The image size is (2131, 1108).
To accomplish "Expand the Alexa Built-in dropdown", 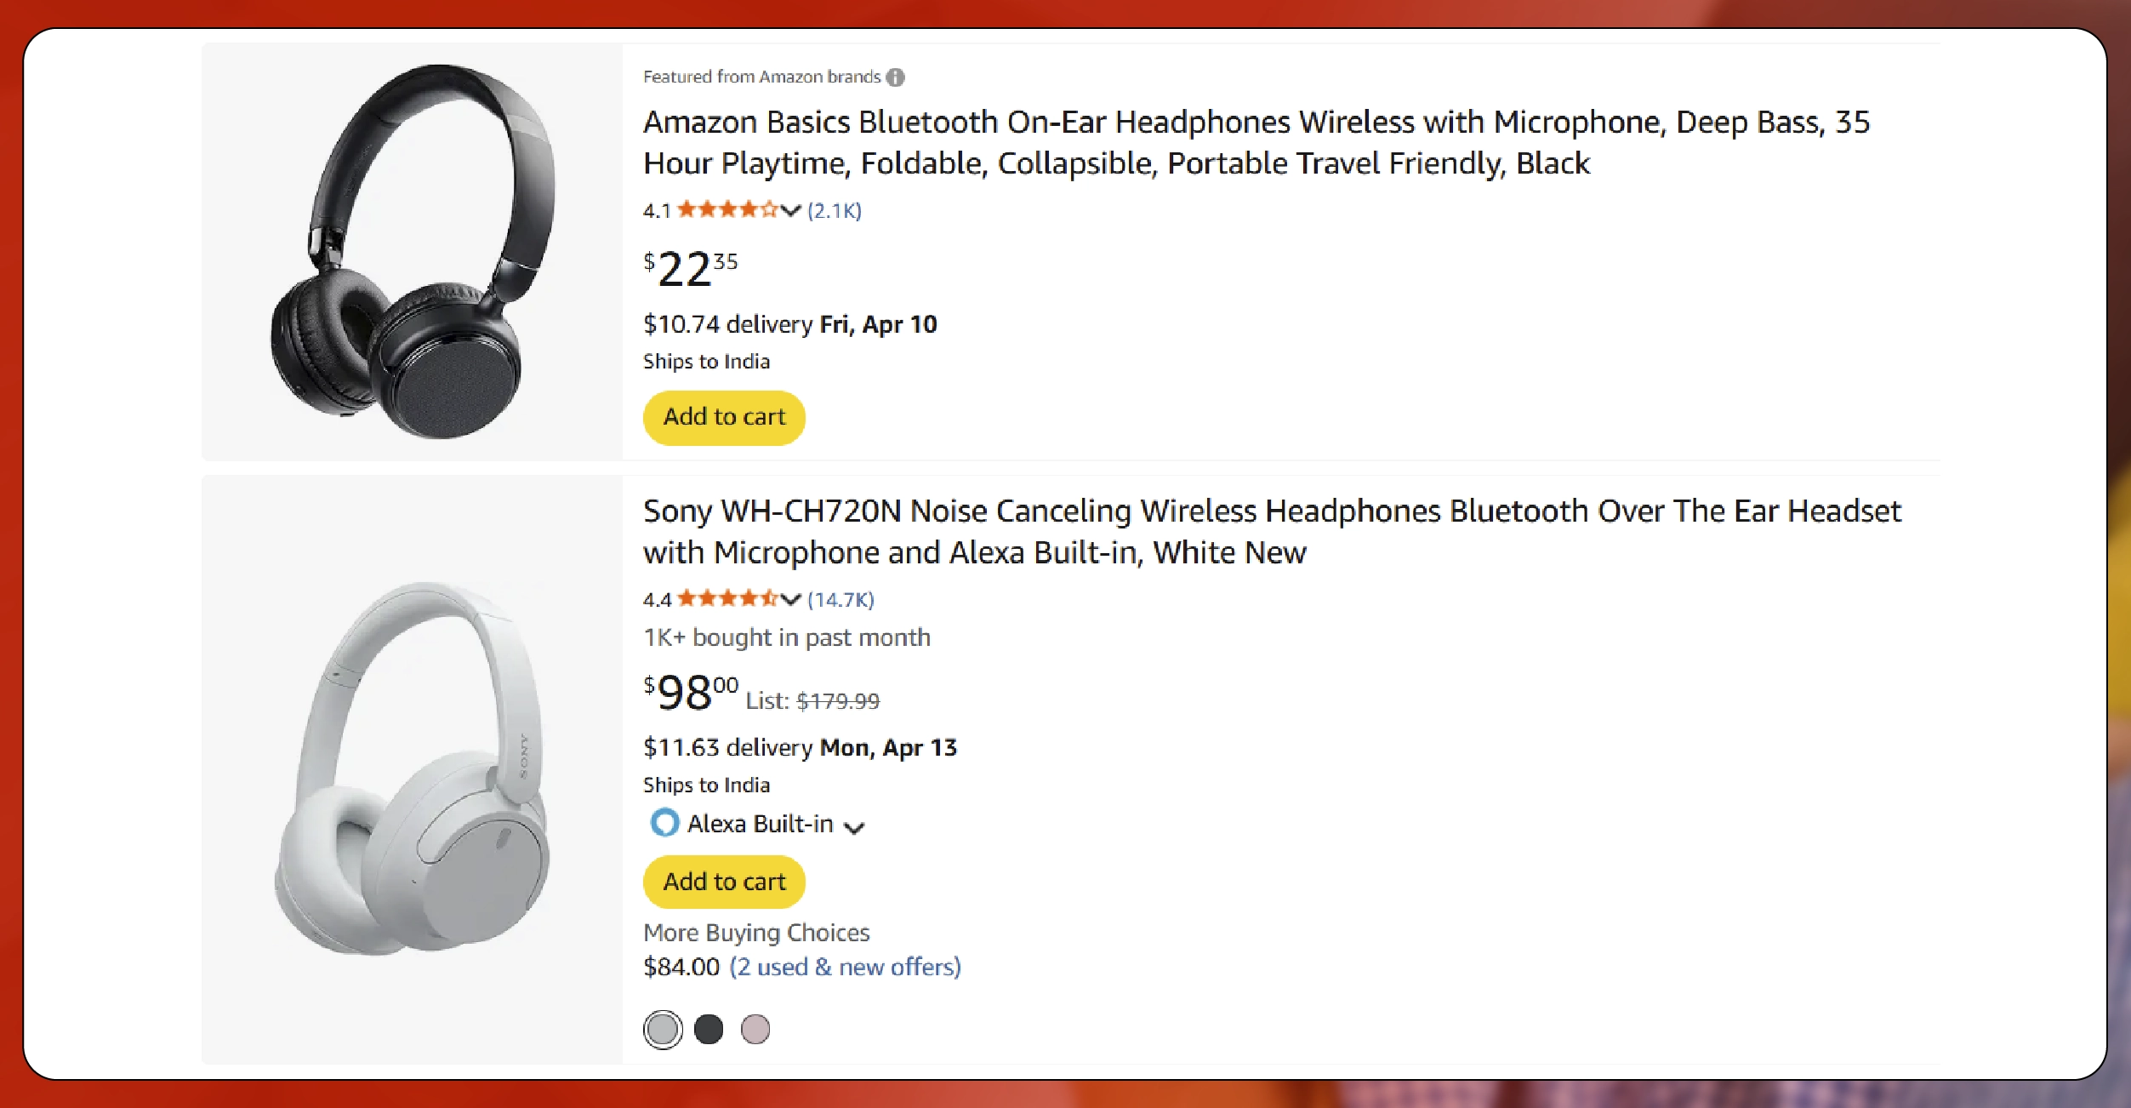I will click(856, 825).
